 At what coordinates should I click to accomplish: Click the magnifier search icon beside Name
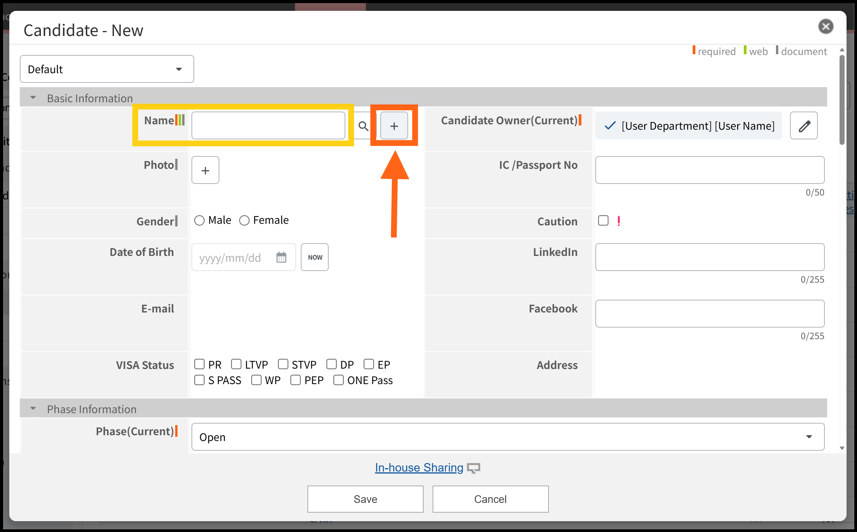(x=363, y=126)
